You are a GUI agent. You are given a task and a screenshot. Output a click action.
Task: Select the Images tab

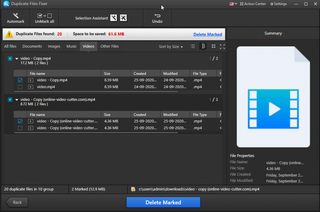(x=54, y=46)
